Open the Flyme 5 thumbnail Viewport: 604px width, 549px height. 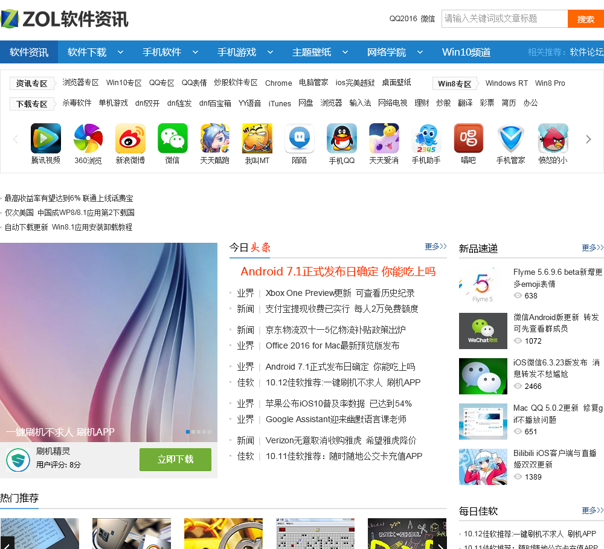pyautogui.click(x=483, y=286)
